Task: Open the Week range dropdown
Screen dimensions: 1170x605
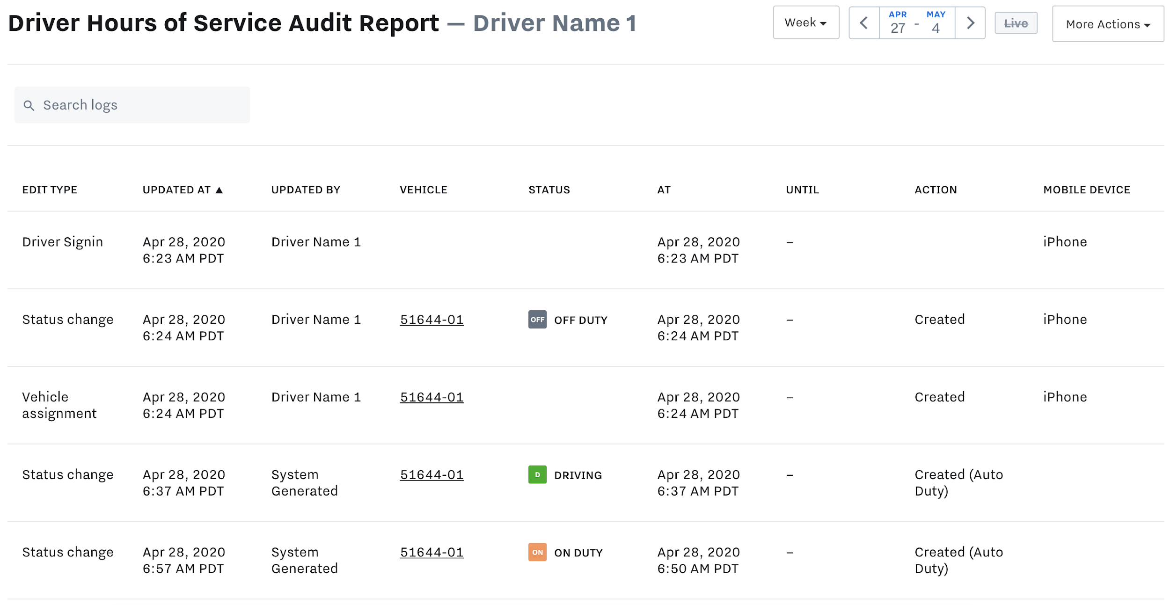Action: click(805, 23)
